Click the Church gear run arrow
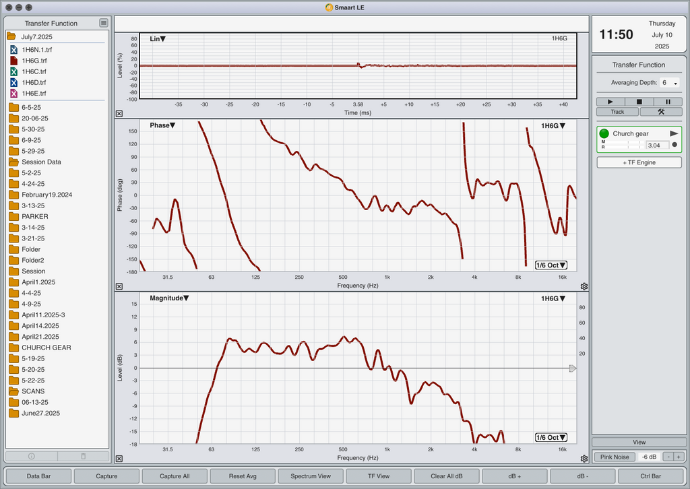Image resolution: width=690 pixels, height=489 pixels. [674, 133]
